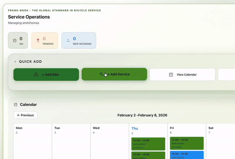Click the Calendar section heading
Viewport: 235px width, 159px height.
tap(28, 104)
